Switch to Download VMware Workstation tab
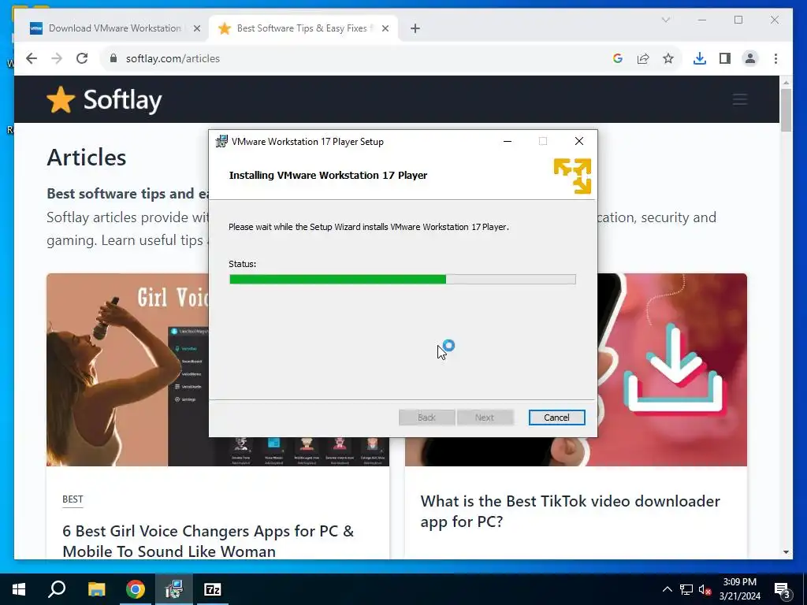 pos(112,28)
